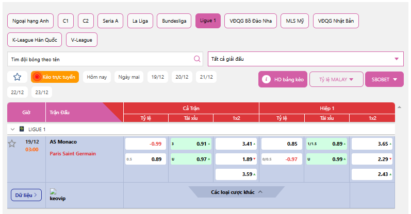Click the keovip label text
The height and width of the screenshot is (214, 411).
pyautogui.click(x=58, y=198)
